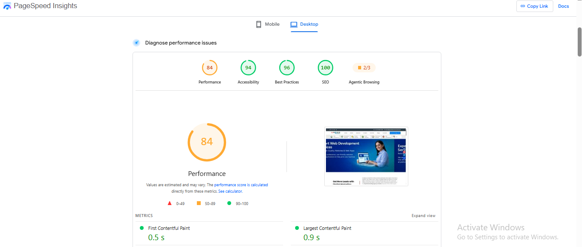This screenshot has height=247, width=582.
Task: Click the First Contentful Paint metric label
Action: (x=169, y=228)
